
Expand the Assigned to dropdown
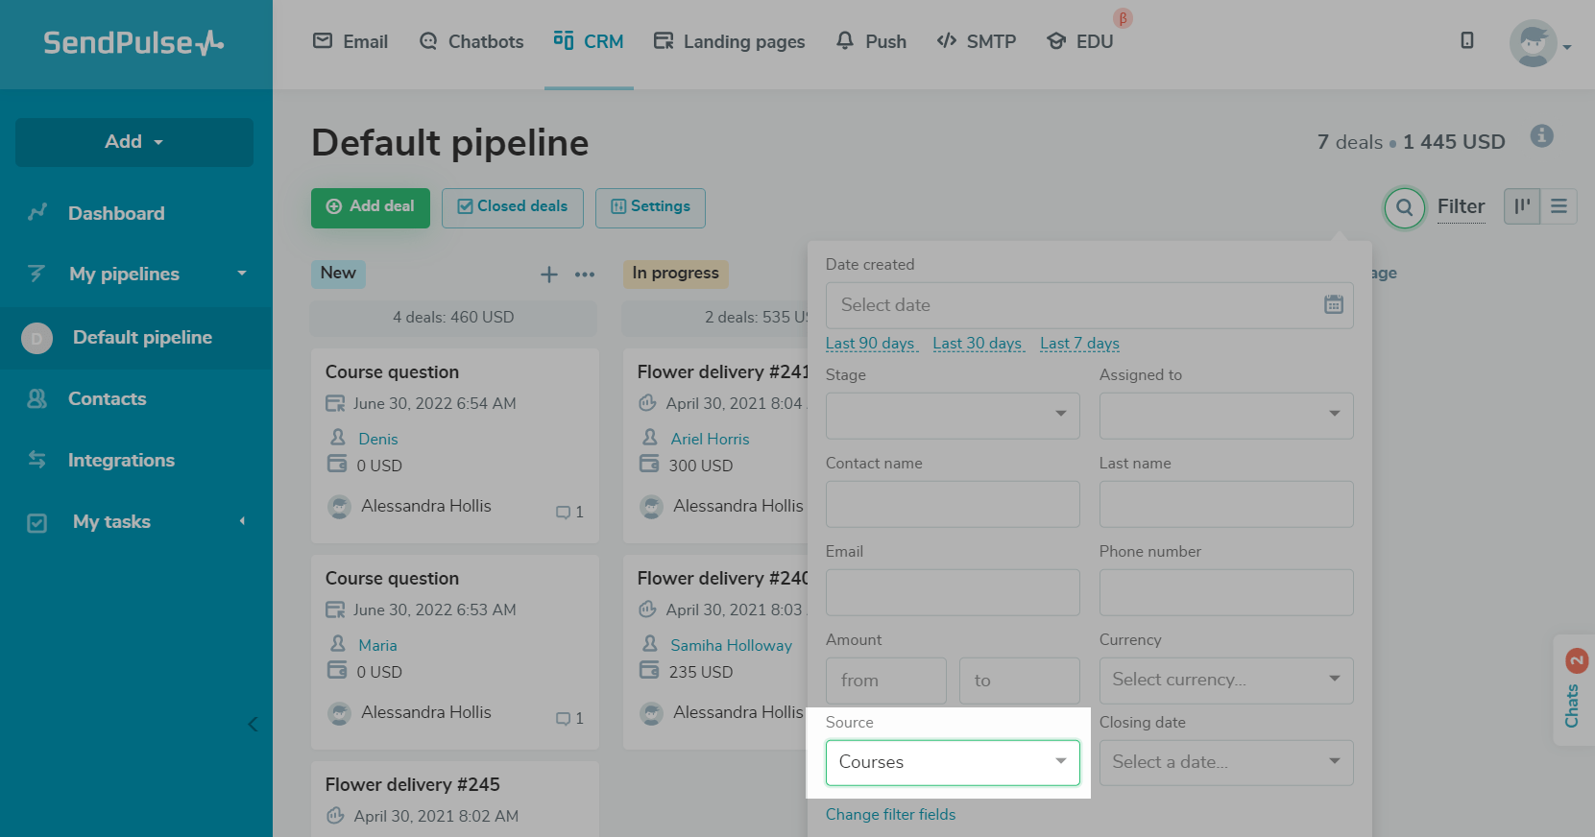[x=1225, y=416]
